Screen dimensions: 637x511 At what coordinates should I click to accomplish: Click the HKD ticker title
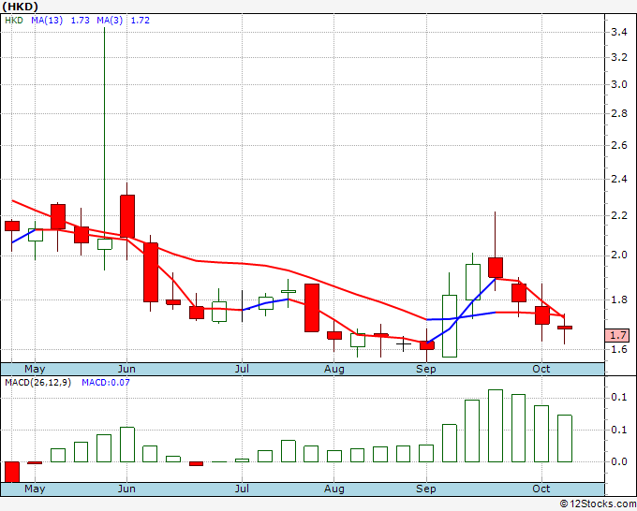tap(20, 7)
